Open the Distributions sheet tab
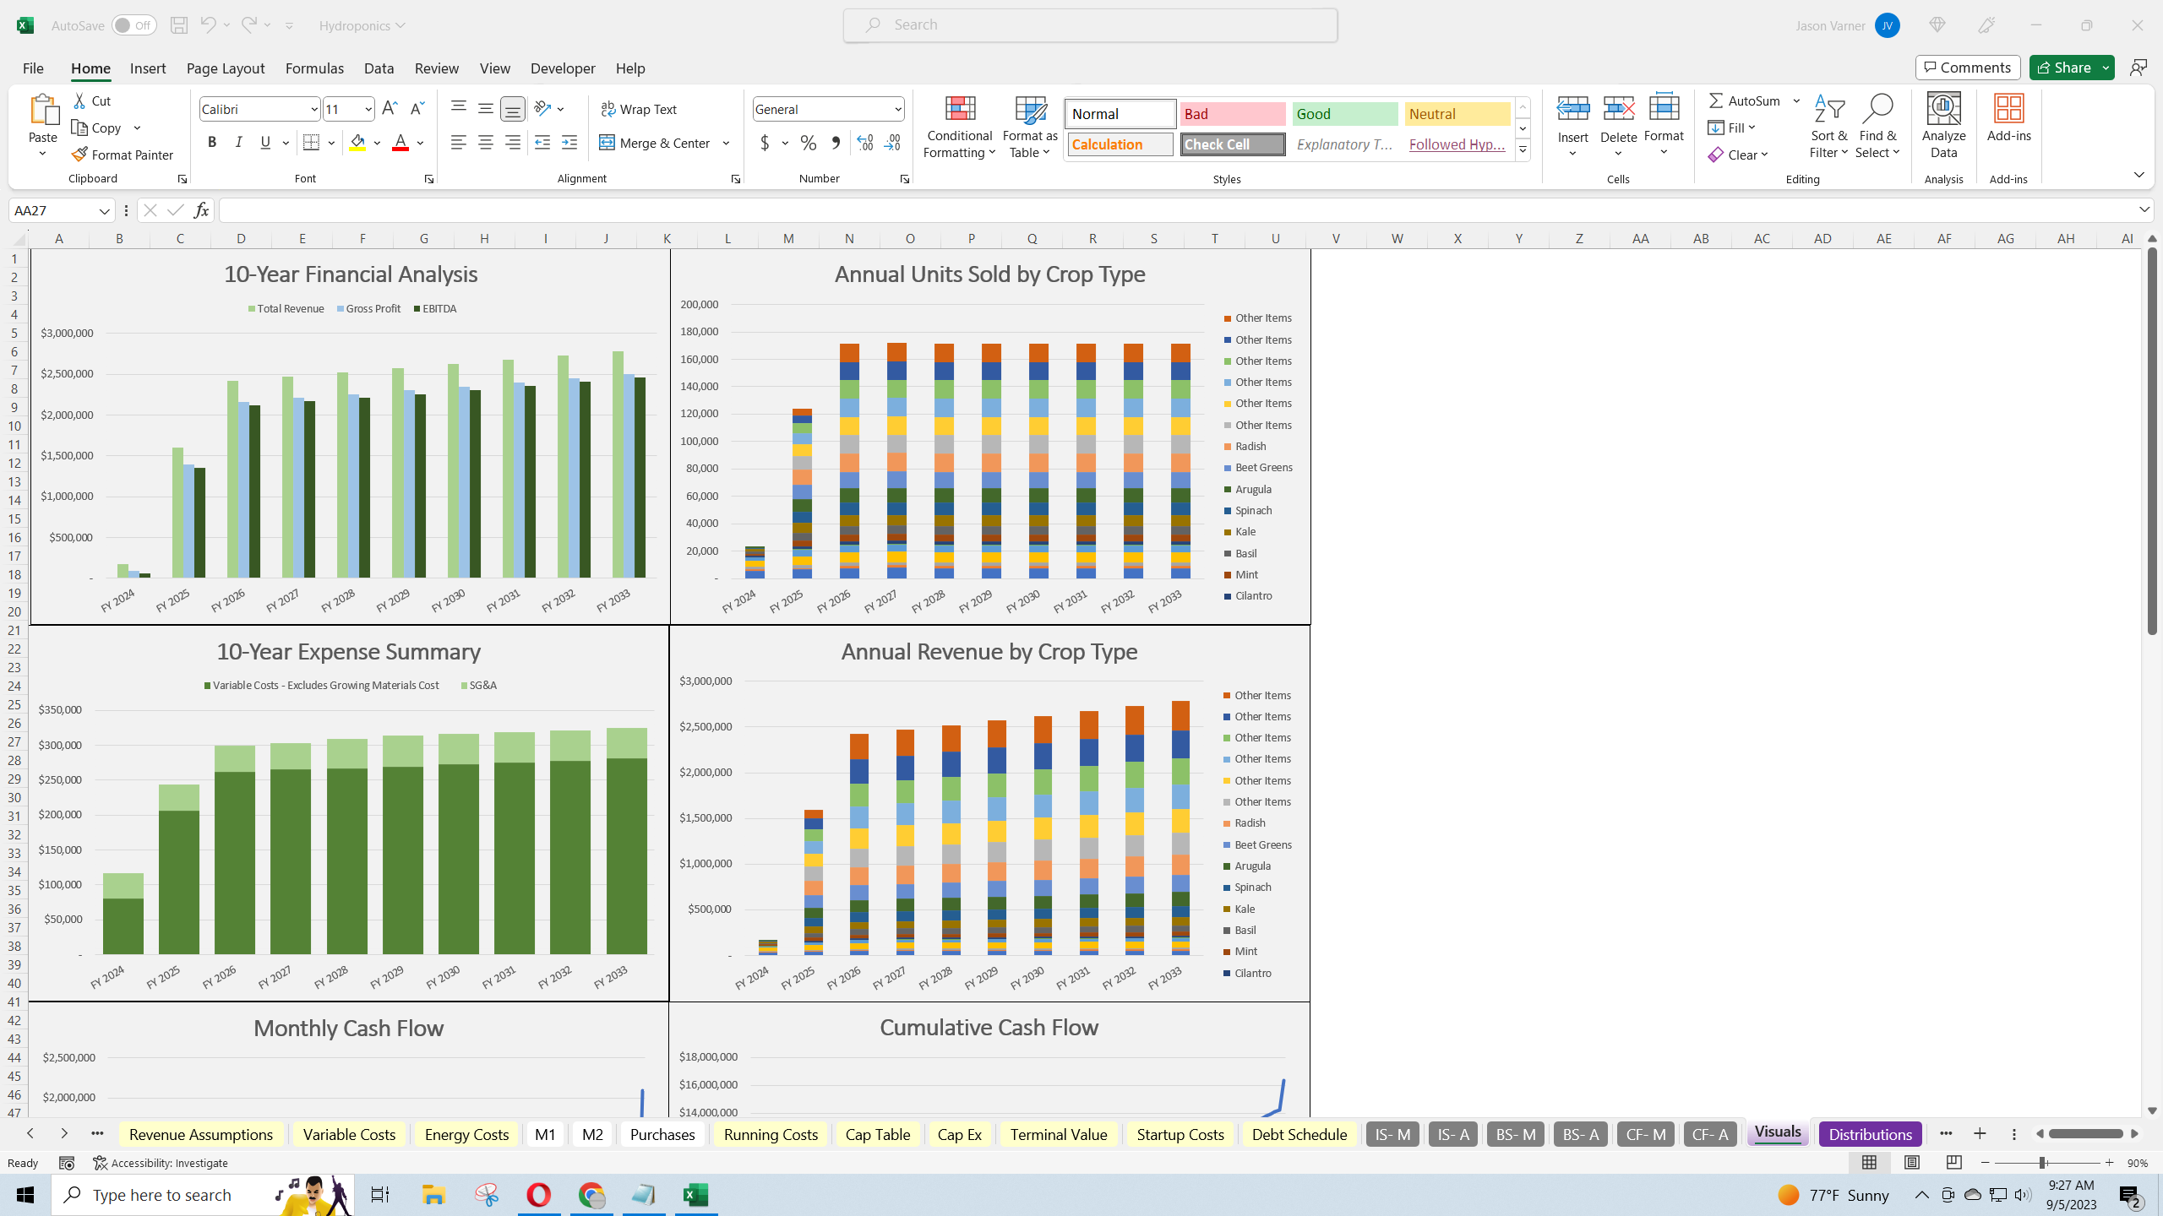The image size is (2163, 1216). [1870, 1134]
